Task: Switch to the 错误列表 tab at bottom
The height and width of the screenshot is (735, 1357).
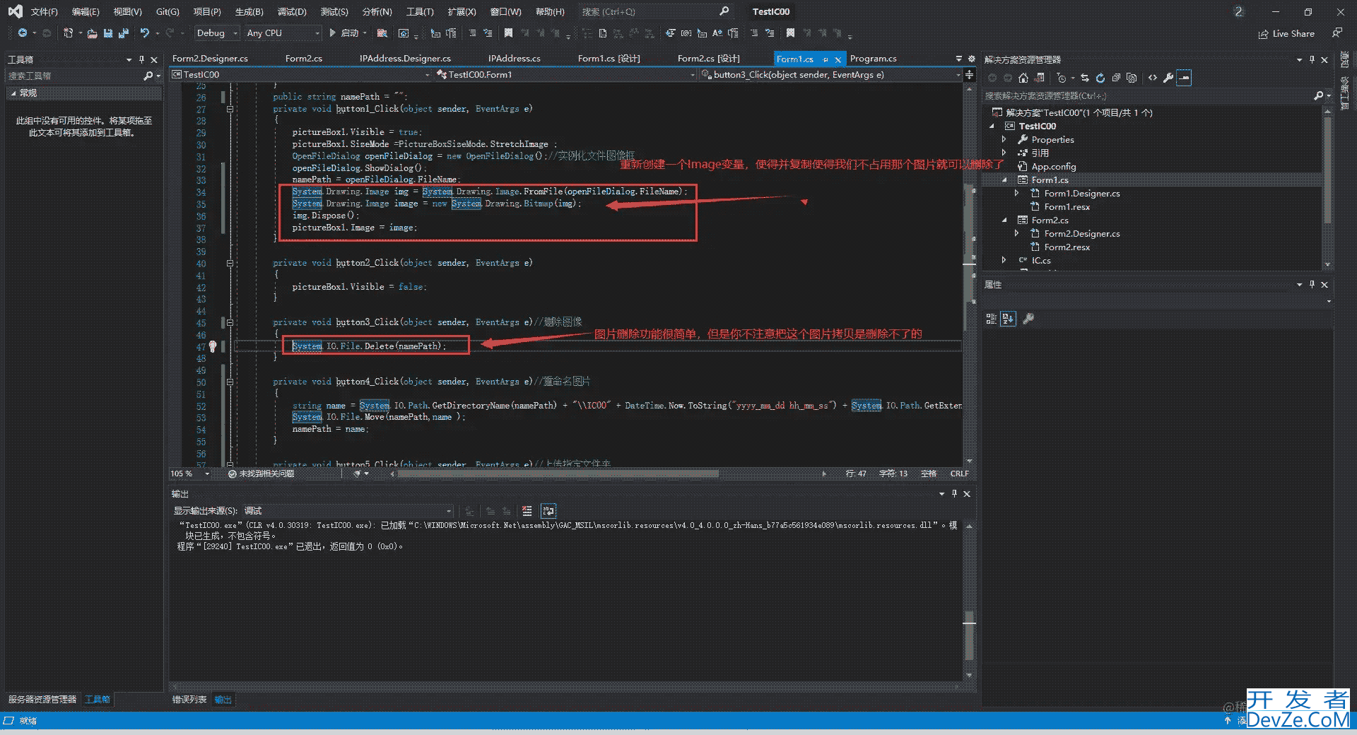Action: [189, 700]
